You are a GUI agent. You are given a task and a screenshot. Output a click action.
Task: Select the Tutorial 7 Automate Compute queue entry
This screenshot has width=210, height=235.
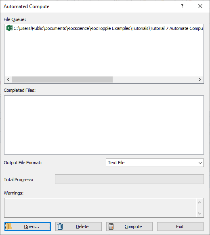coord(105,28)
